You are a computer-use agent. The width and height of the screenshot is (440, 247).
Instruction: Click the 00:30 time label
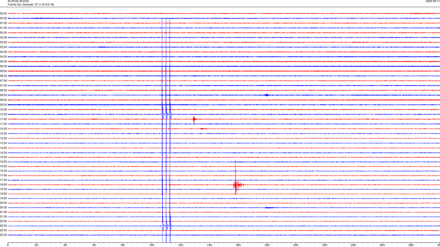tap(3, 18)
